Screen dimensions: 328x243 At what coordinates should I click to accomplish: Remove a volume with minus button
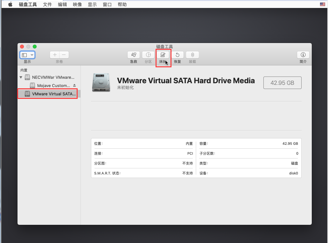click(64, 55)
